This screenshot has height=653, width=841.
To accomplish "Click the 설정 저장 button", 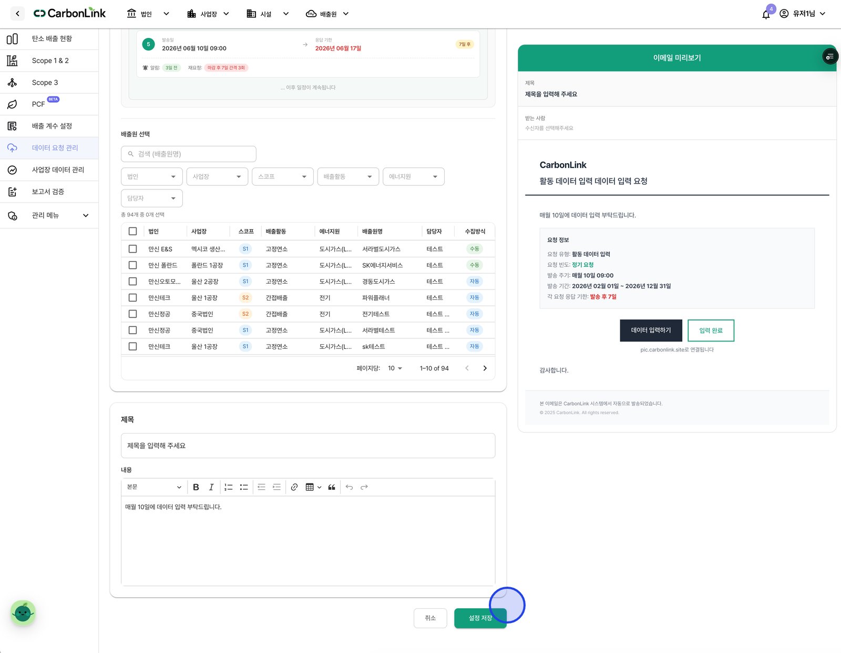I will point(480,618).
